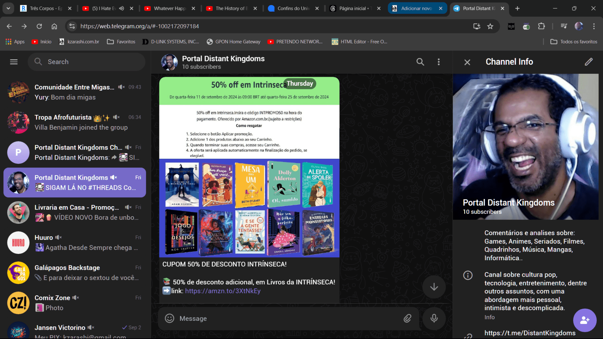Image resolution: width=603 pixels, height=339 pixels.
Task: Switch to The History of browser tab
Action: pyautogui.click(x=231, y=8)
